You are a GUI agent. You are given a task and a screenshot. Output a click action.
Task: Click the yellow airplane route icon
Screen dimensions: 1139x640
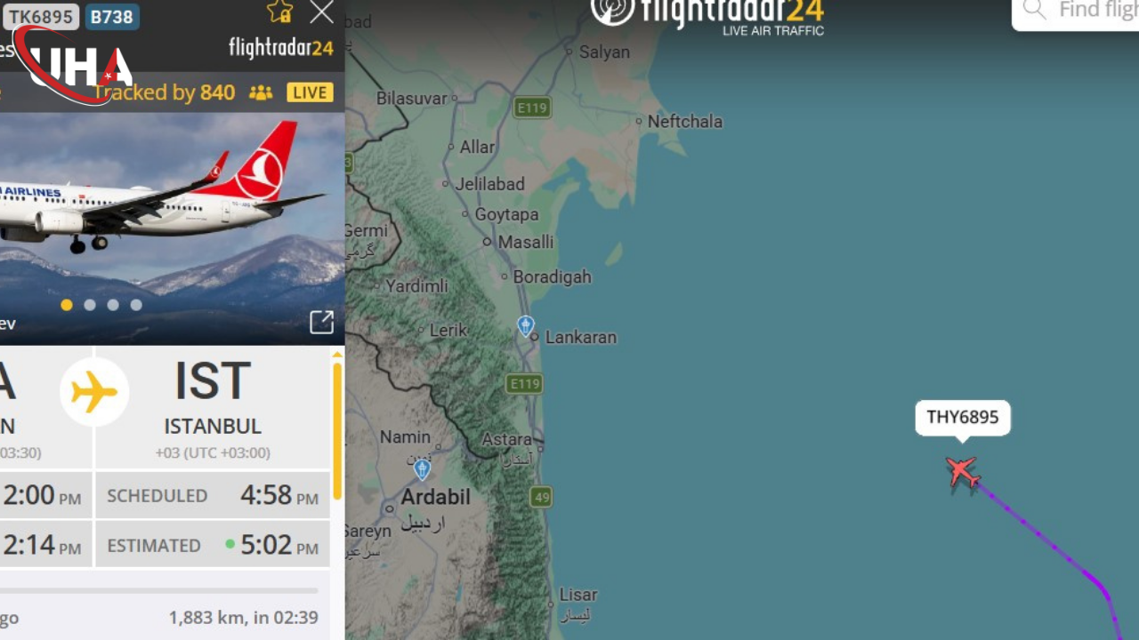pos(94,392)
